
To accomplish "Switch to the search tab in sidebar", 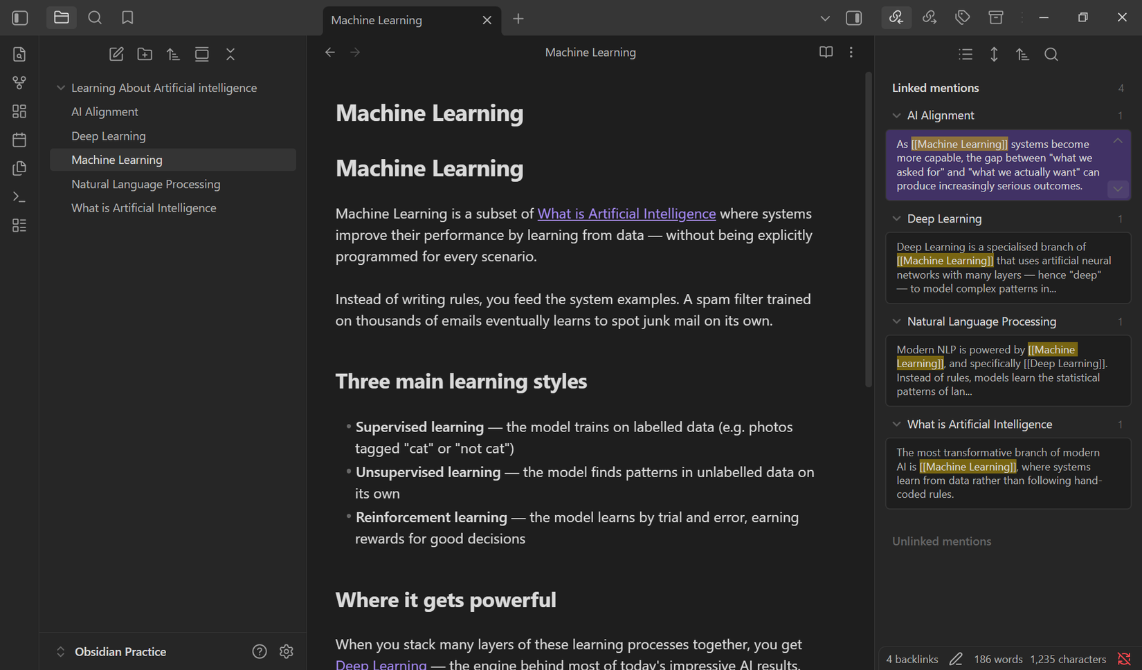I will pyautogui.click(x=95, y=18).
